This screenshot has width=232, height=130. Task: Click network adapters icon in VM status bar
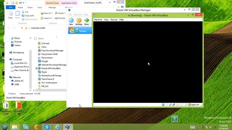(174, 105)
